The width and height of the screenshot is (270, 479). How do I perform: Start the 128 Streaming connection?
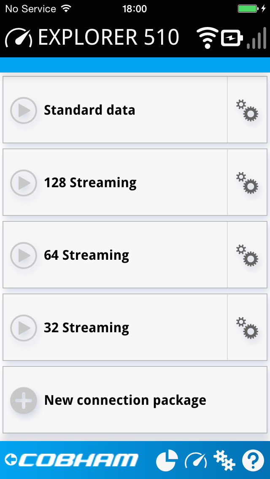[24, 183]
